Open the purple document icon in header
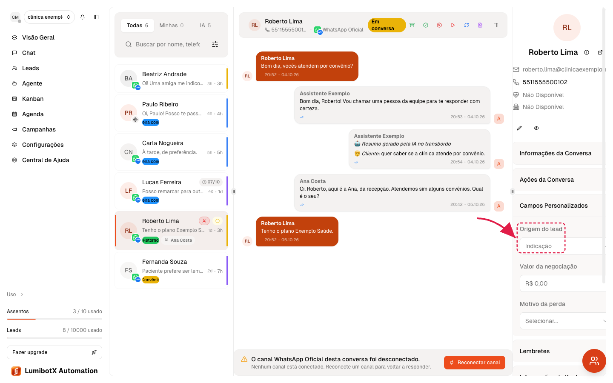 coord(480,25)
